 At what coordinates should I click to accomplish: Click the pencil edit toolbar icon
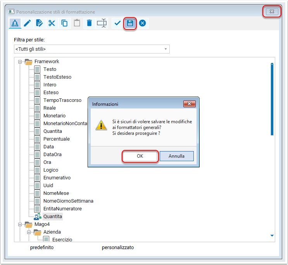tap(27, 23)
